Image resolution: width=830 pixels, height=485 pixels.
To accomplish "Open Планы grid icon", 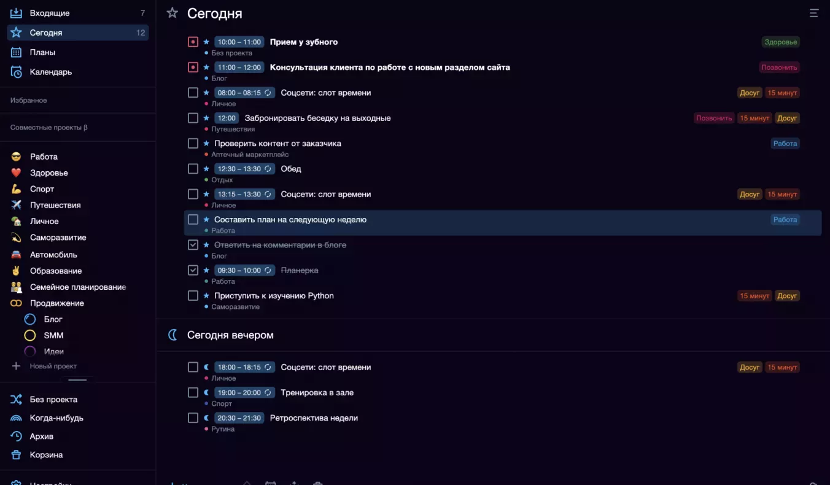I will (x=16, y=52).
